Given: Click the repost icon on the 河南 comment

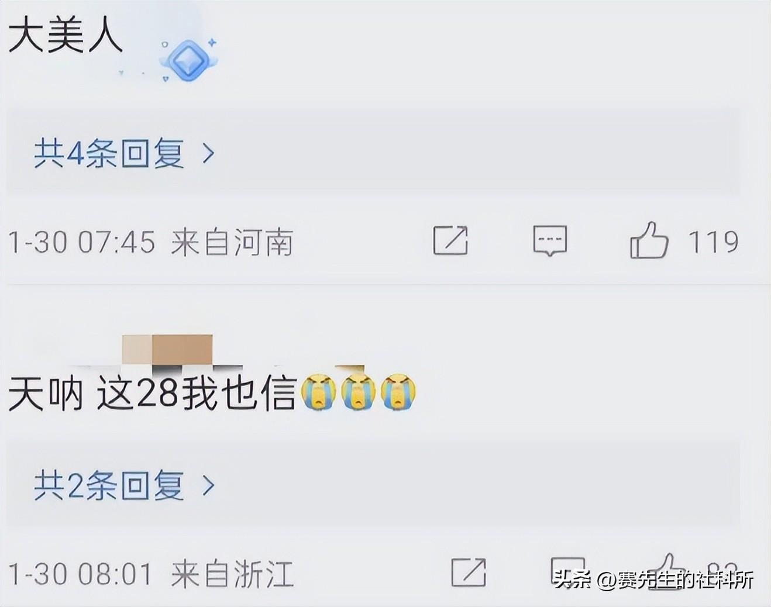Looking at the screenshot, I should point(450,240).
